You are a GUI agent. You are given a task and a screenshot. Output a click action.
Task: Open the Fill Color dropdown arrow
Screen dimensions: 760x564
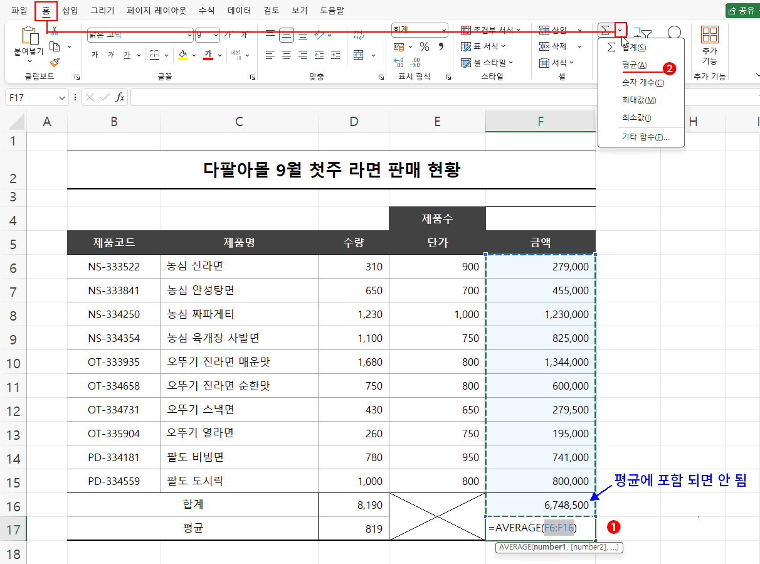point(194,55)
